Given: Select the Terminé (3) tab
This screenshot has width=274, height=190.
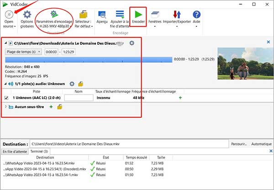Looking at the screenshot, I should tap(39, 151).
